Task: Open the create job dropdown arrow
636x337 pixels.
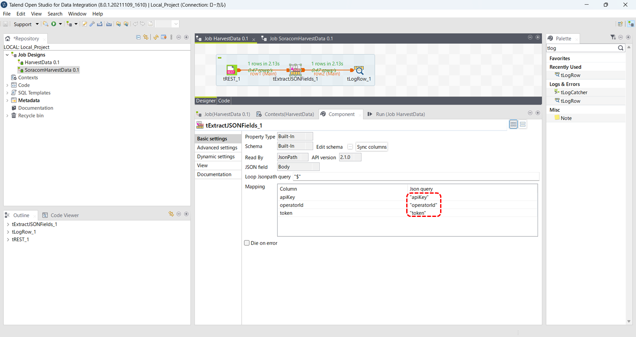Action: 76,24
